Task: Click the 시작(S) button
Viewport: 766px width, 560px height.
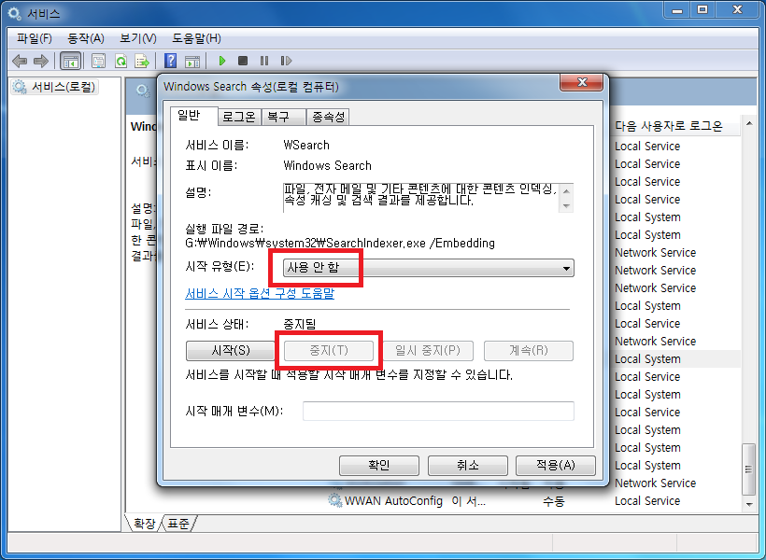Action: [231, 351]
